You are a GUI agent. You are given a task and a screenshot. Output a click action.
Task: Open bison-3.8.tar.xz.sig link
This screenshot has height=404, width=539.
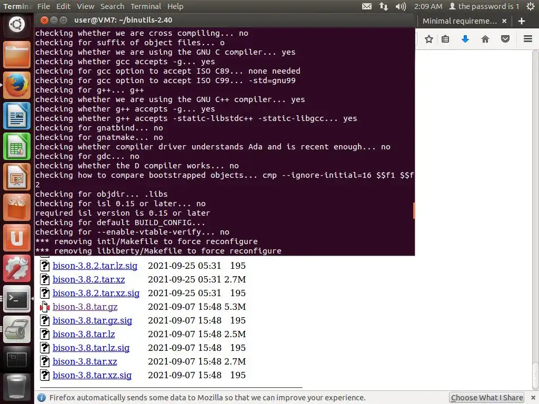tap(92, 376)
